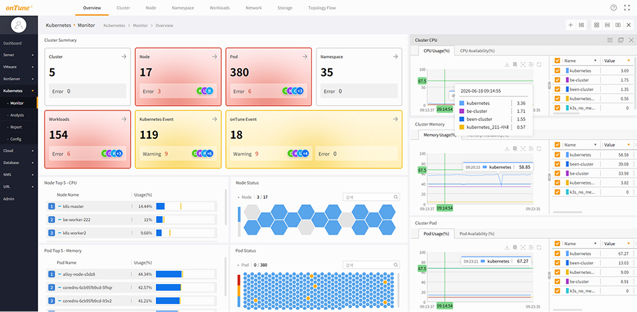This screenshot has height=312, width=637.
Task: Click the Monitor breadcrumb link
Action: [140, 25]
